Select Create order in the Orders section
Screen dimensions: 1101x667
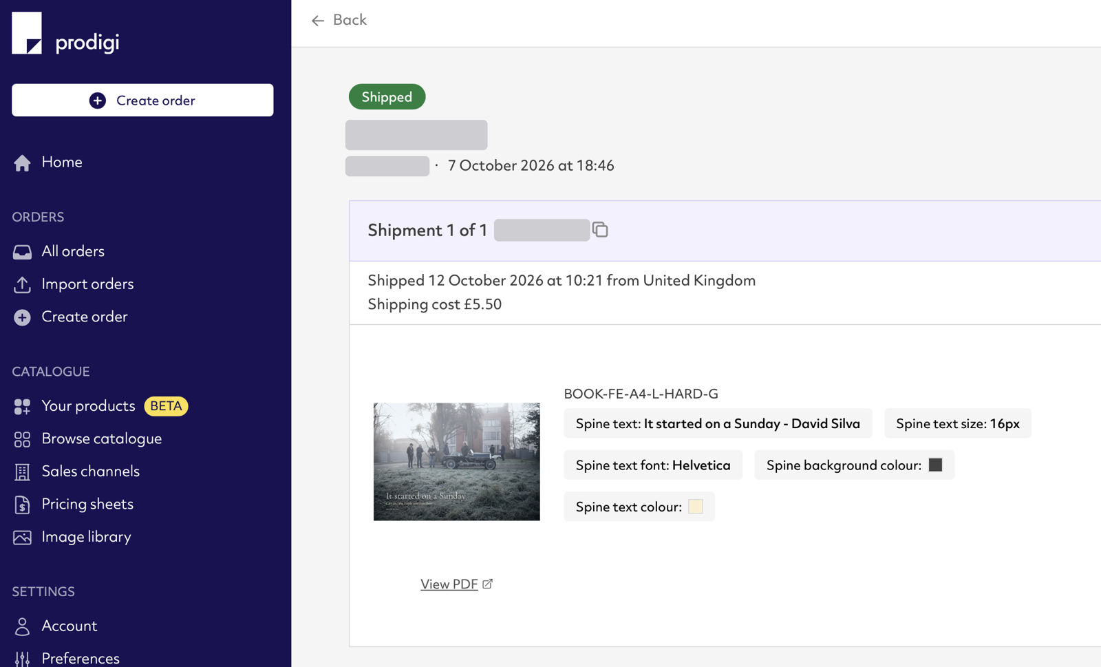(x=85, y=317)
